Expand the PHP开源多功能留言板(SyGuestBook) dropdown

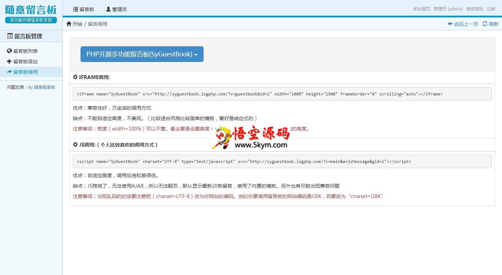point(142,54)
